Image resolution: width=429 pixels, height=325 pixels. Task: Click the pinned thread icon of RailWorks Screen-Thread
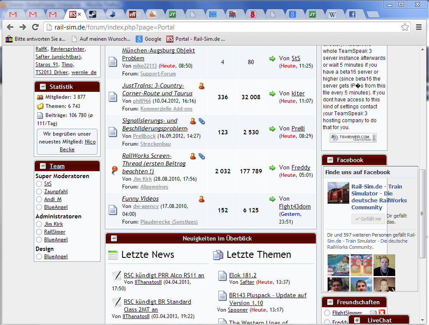point(114,170)
